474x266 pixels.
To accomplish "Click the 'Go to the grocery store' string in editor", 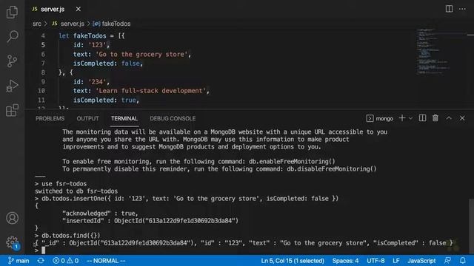I will tap(141, 54).
